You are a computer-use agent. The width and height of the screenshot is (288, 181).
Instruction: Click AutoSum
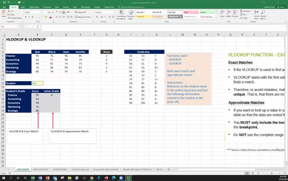click(245, 11)
